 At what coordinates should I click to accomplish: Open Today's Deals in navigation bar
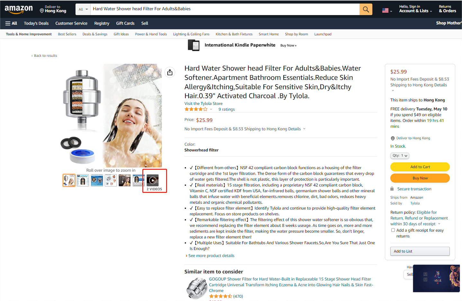[36, 23]
